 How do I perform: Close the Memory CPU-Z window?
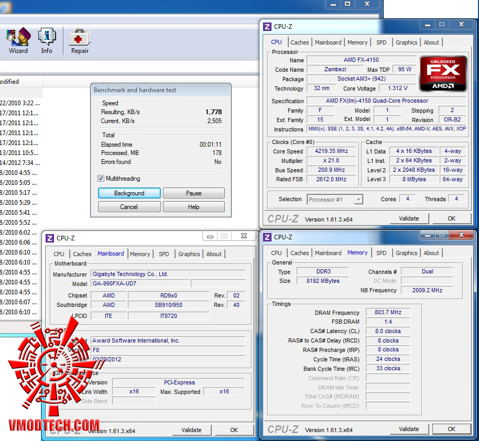[462, 235]
